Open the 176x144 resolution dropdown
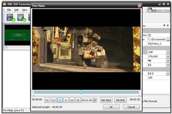Viewport: 172px width, 114px height. coord(168,56)
